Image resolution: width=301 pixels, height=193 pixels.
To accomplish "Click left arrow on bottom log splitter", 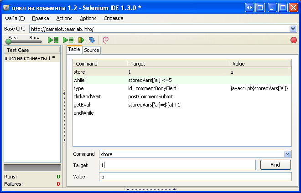I will click(x=128, y=189).
